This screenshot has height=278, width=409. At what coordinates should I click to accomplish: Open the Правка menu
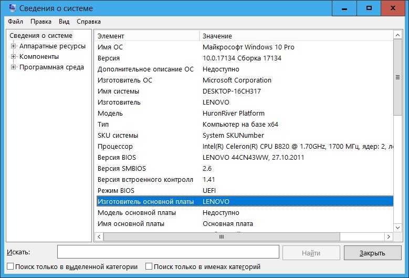click(41, 22)
